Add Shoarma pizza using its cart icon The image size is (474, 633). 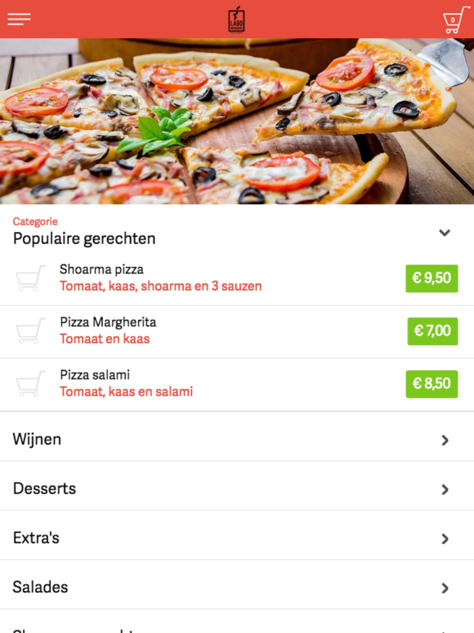point(30,279)
